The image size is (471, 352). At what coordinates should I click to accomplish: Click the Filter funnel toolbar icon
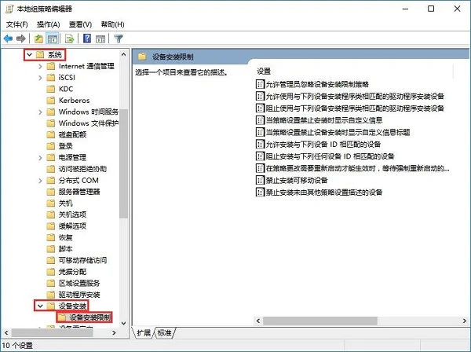119,38
